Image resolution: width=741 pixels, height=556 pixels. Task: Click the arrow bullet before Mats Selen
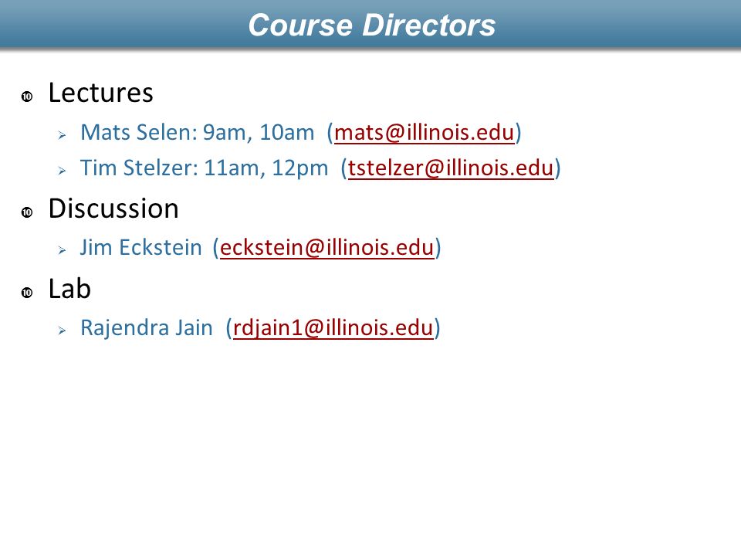pyautogui.click(x=62, y=135)
